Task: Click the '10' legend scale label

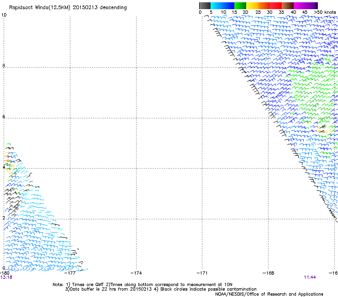Action: click(x=223, y=12)
